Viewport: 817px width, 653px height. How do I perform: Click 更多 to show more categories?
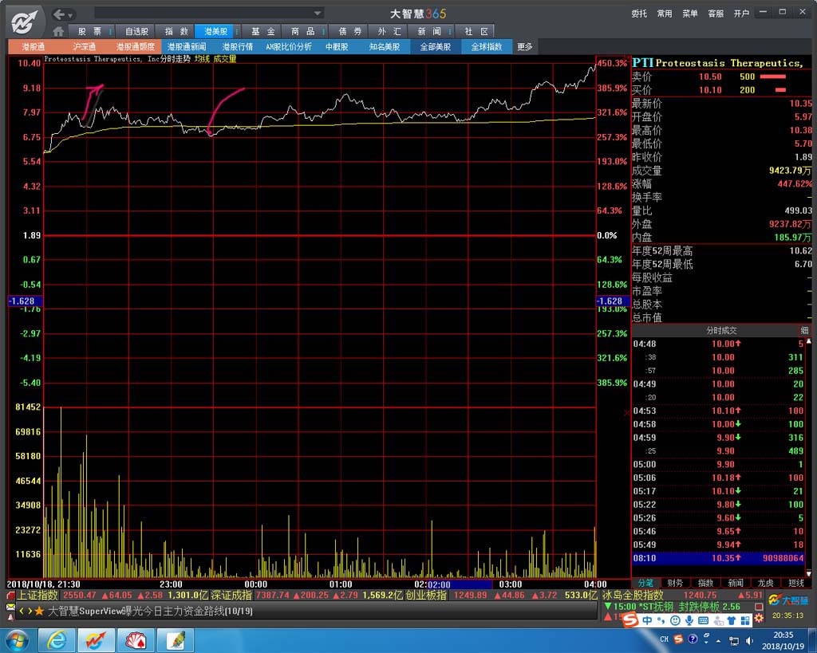(525, 47)
